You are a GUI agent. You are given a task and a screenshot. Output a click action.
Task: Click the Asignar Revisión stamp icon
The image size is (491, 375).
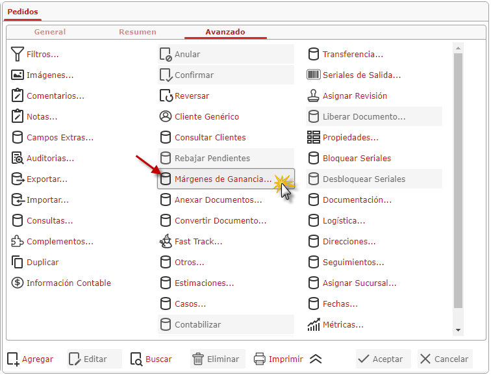314,96
